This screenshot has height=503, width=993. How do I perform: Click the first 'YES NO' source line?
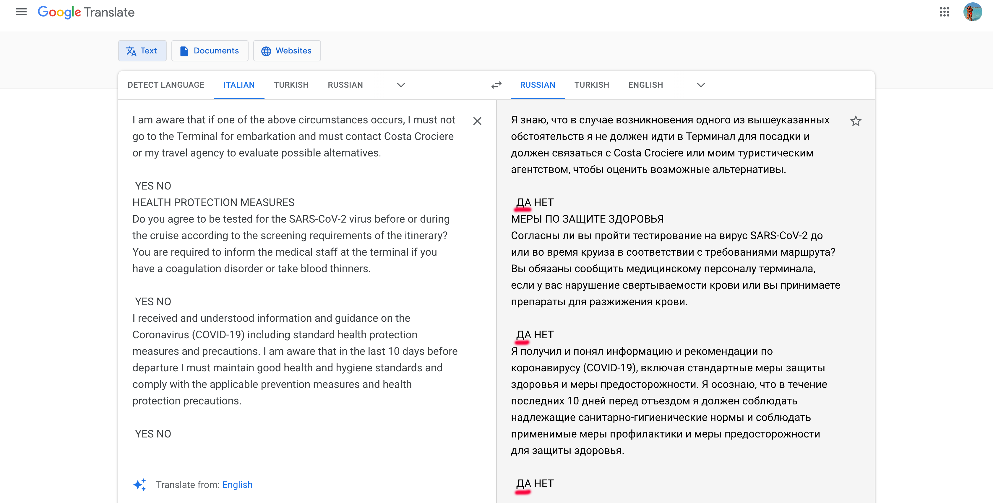click(x=153, y=186)
